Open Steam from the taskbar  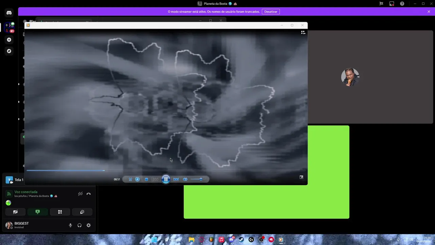click(241, 240)
